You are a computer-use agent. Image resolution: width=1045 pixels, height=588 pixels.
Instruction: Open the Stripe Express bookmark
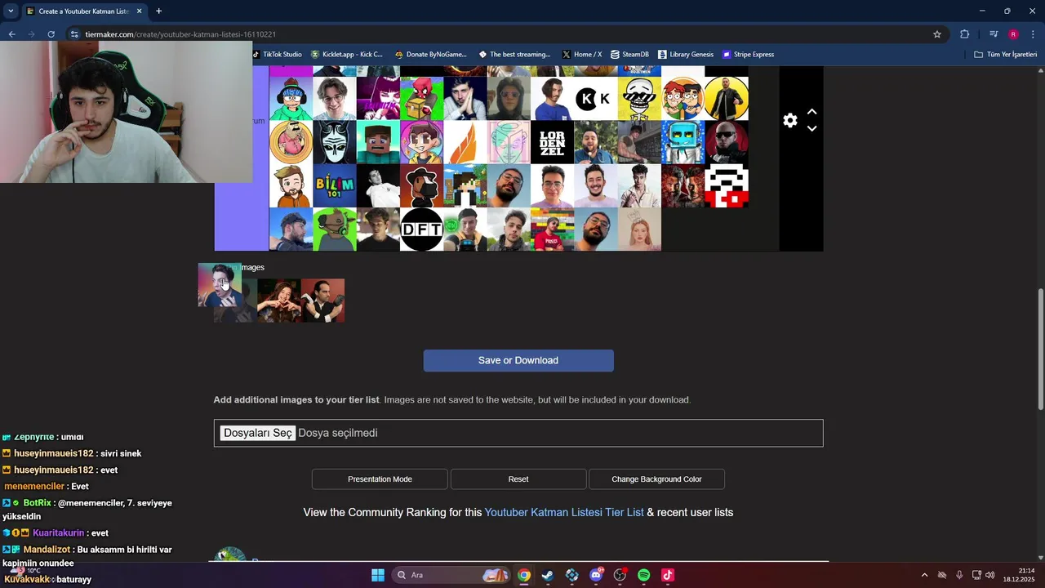pos(748,55)
